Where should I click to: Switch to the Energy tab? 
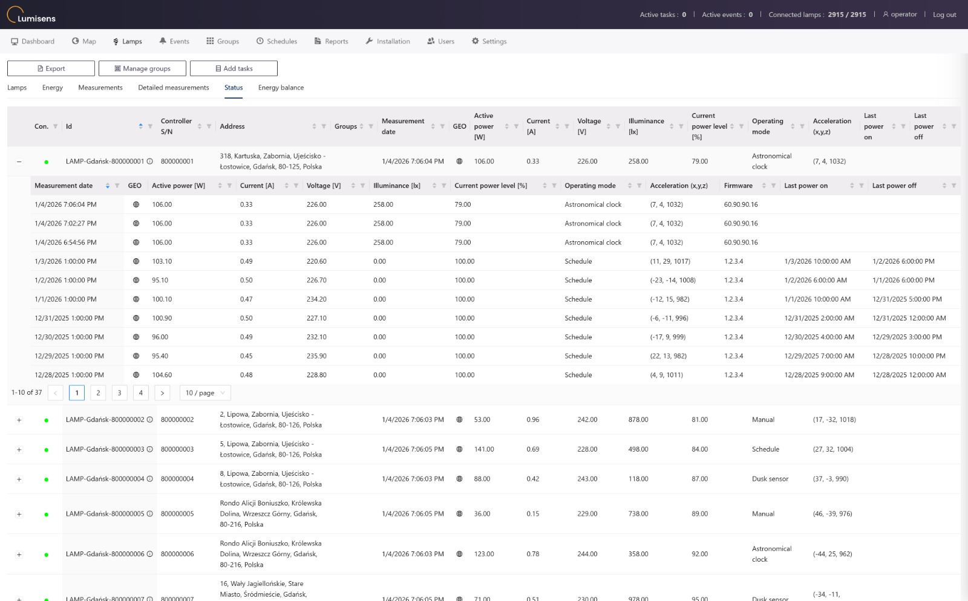coord(53,88)
